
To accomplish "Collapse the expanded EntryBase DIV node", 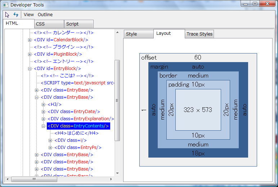I will (36, 97).
